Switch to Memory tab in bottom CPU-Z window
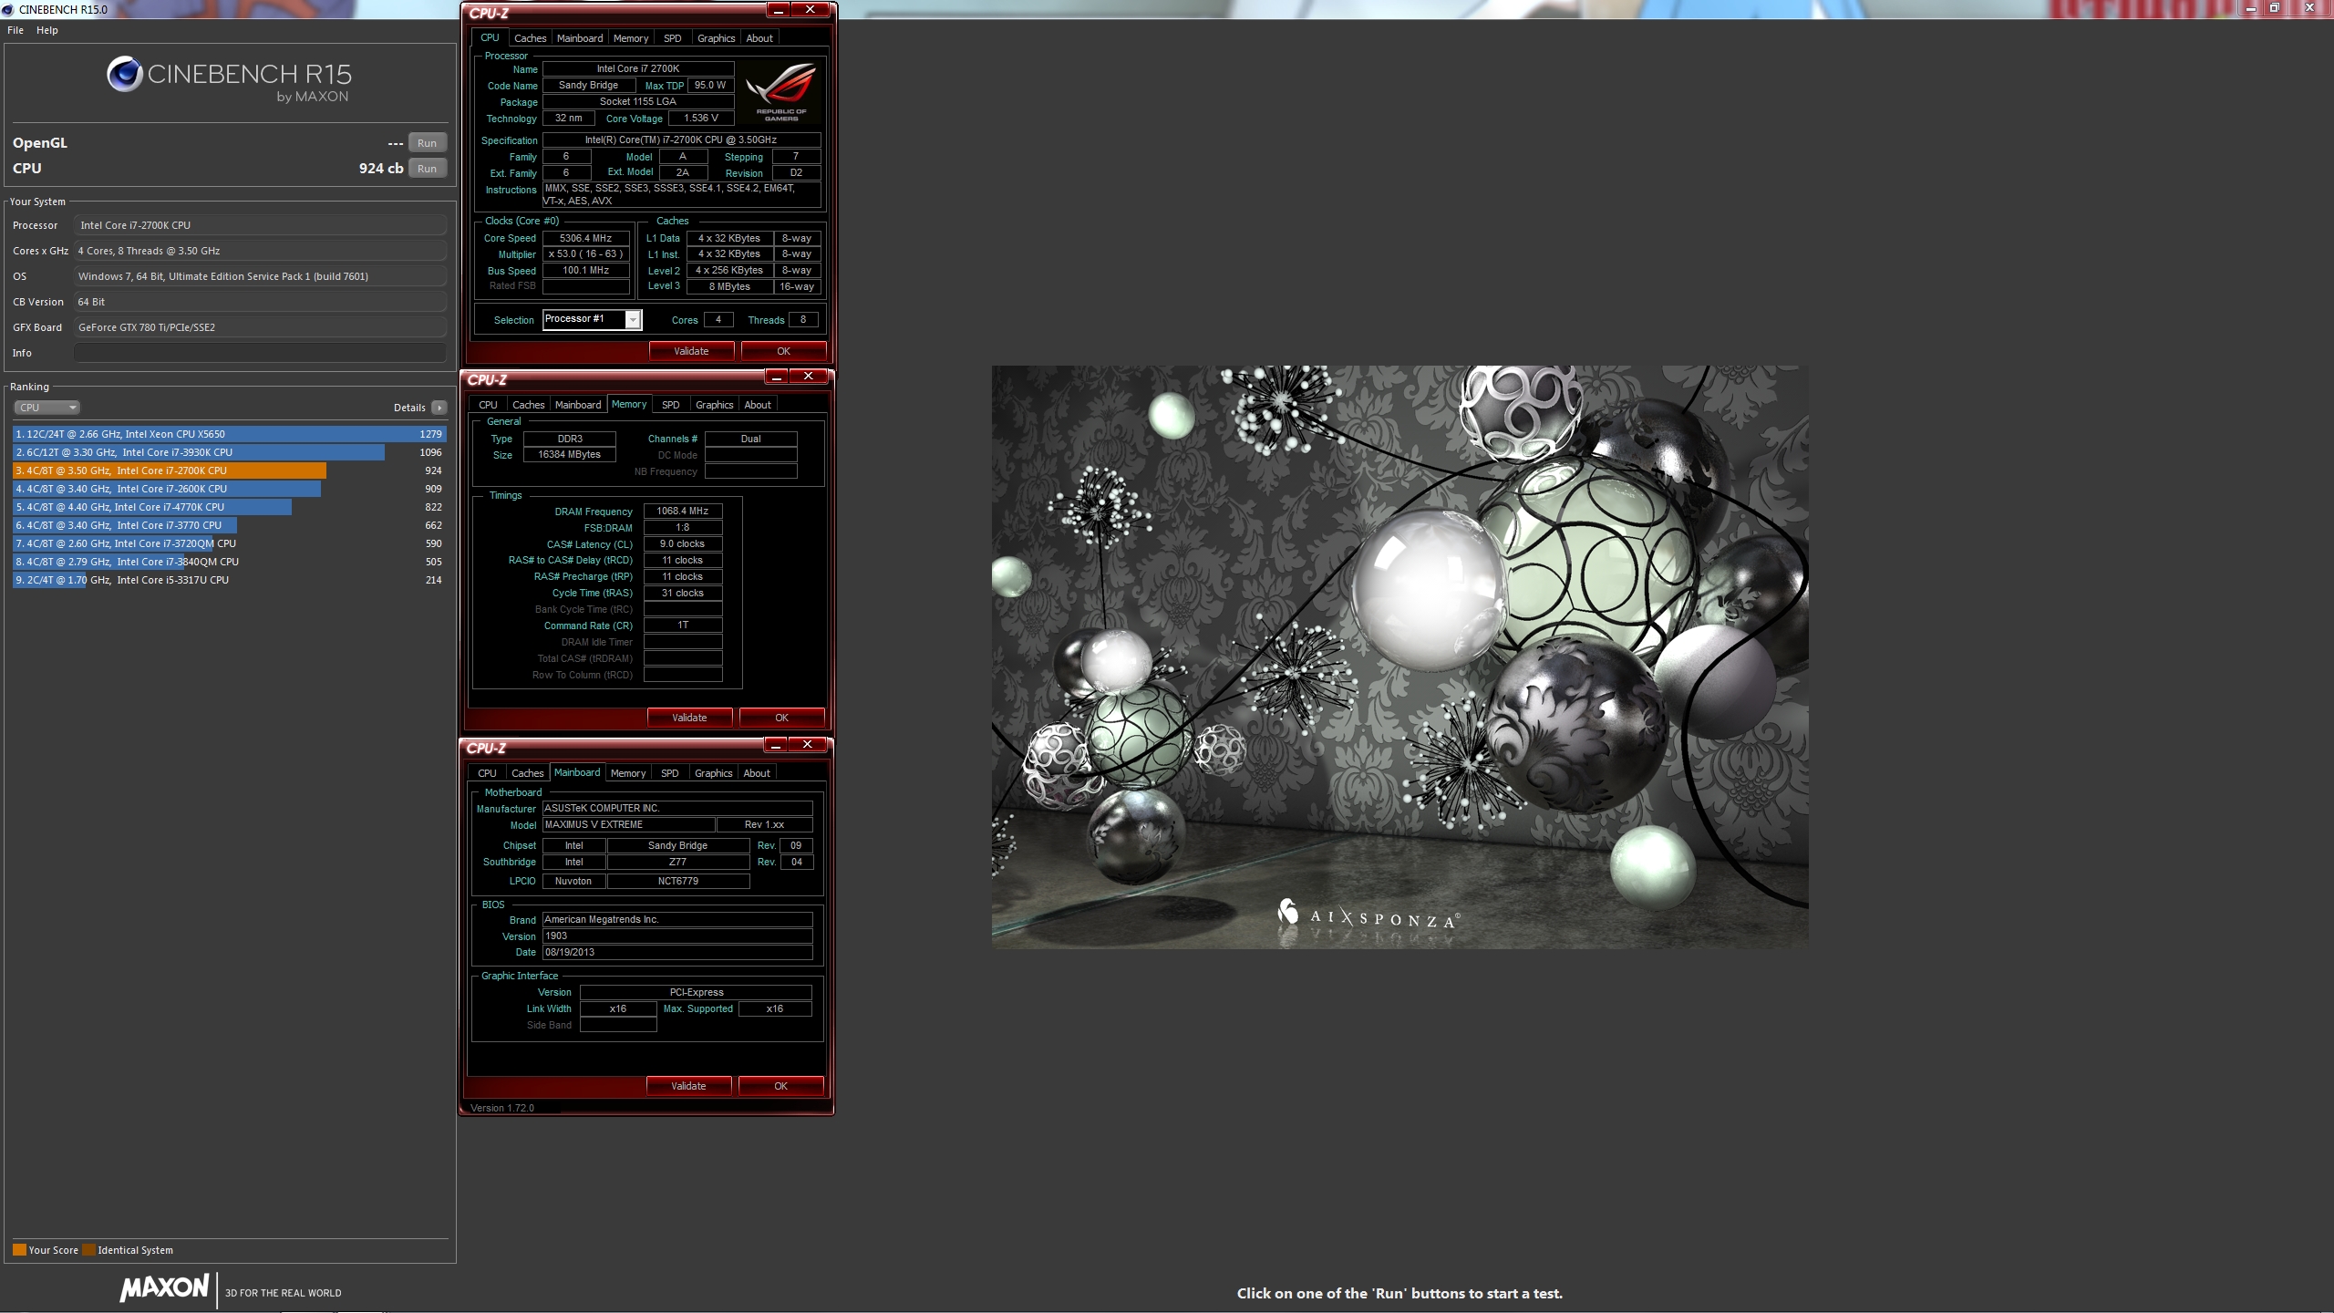The height and width of the screenshot is (1313, 2334). [x=628, y=773]
